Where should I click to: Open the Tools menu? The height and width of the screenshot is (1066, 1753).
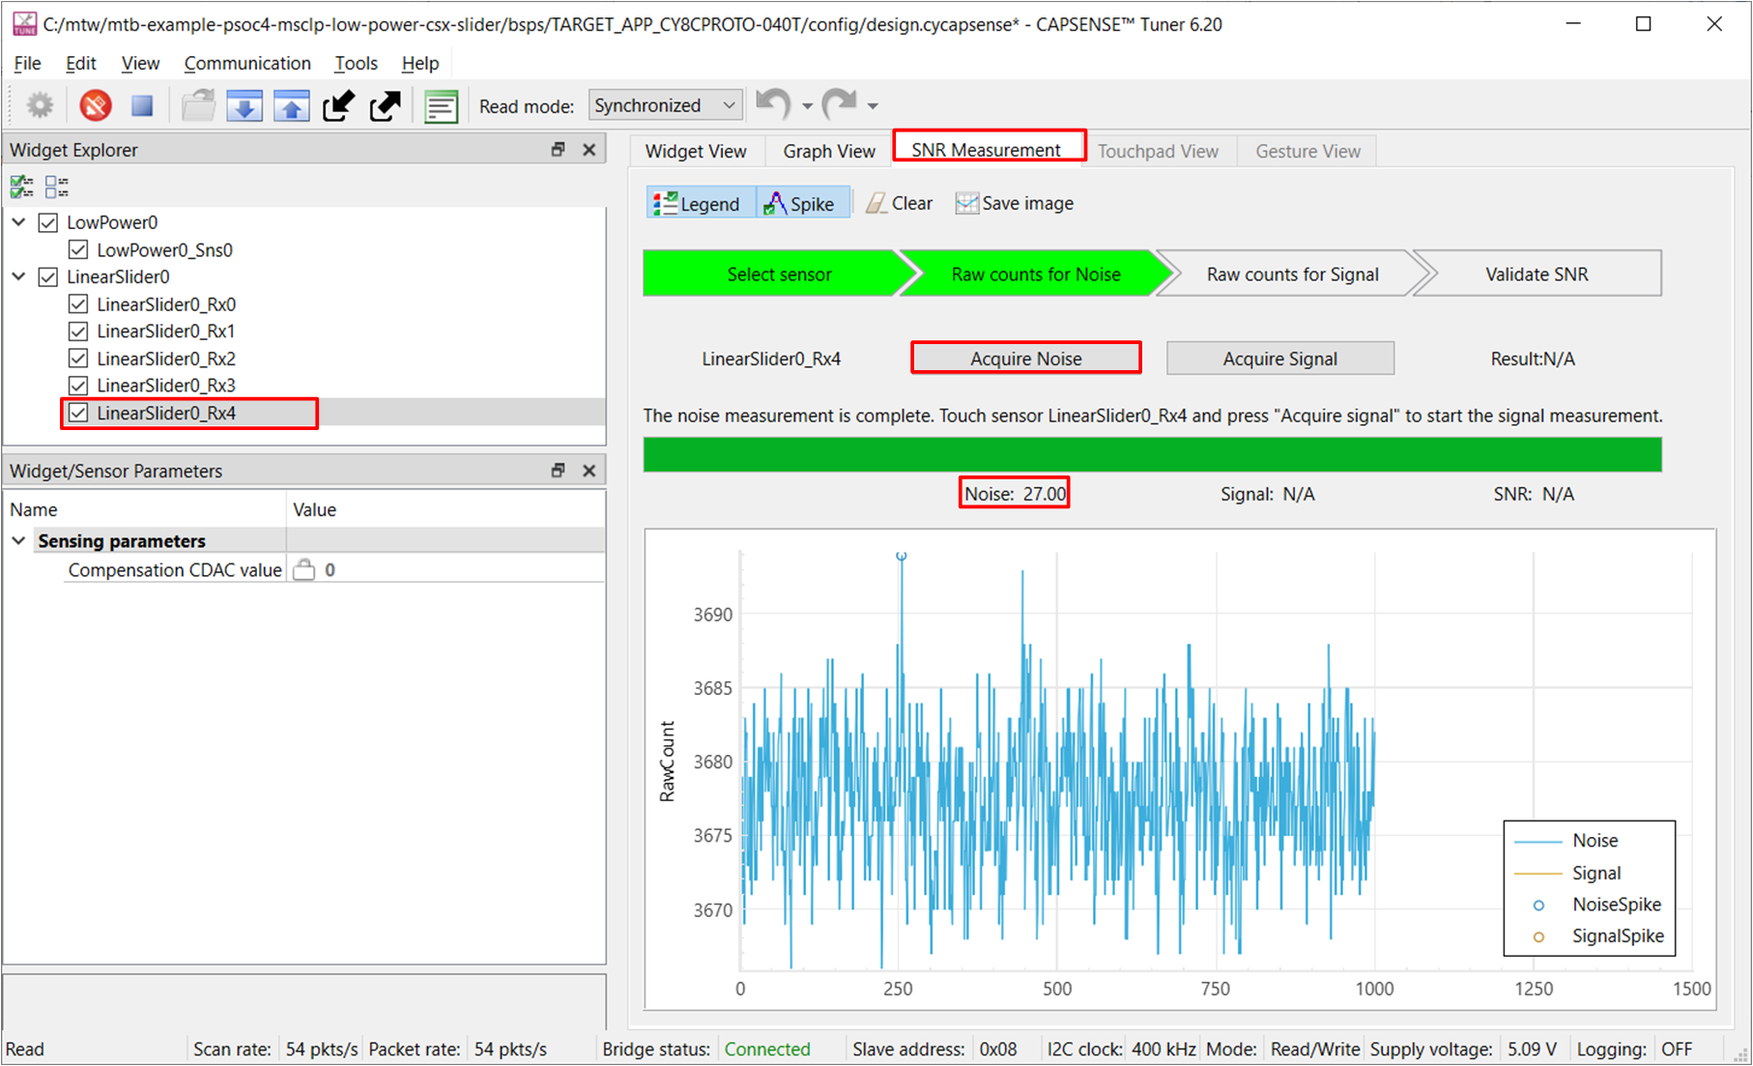[356, 63]
